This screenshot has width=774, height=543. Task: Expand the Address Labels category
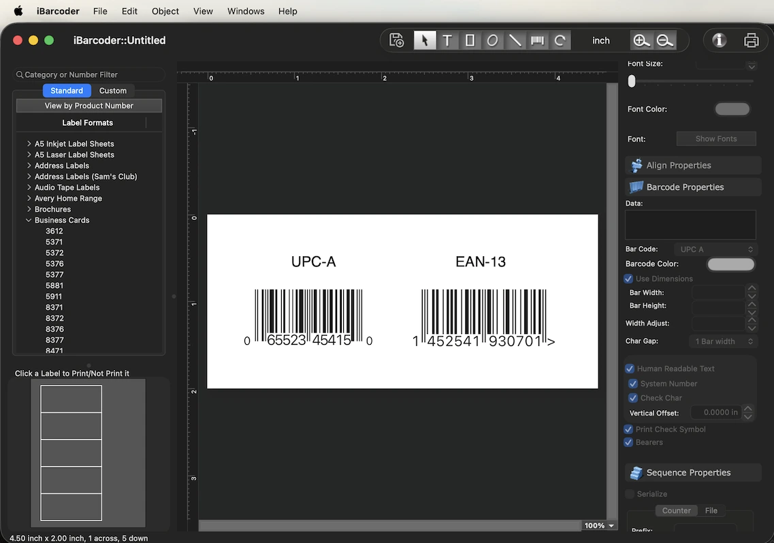pyautogui.click(x=29, y=166)
